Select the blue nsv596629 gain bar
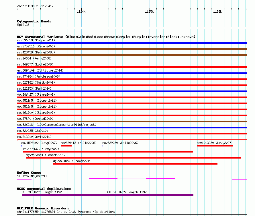 (132, 43)
